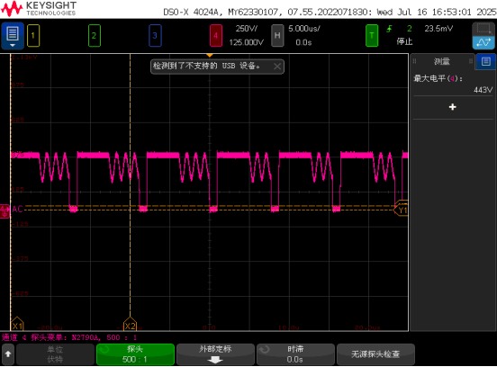497x367 pixels.
Task: Toggle channel 3 blue button
Action: click(155, 35)
